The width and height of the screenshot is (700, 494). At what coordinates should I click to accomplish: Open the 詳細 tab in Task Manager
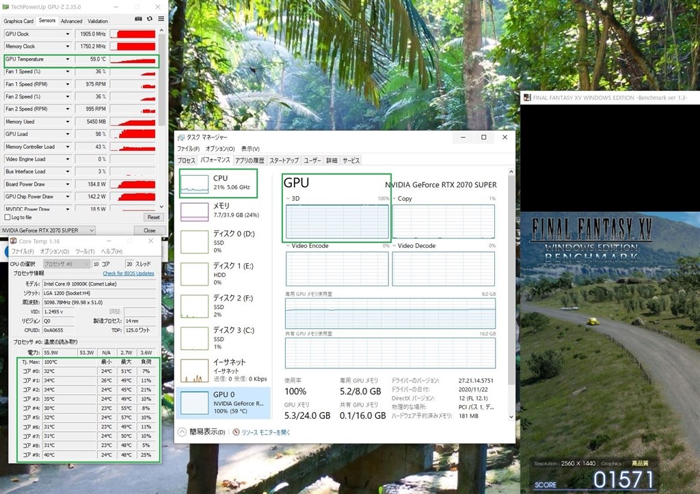tap(332, 160)
